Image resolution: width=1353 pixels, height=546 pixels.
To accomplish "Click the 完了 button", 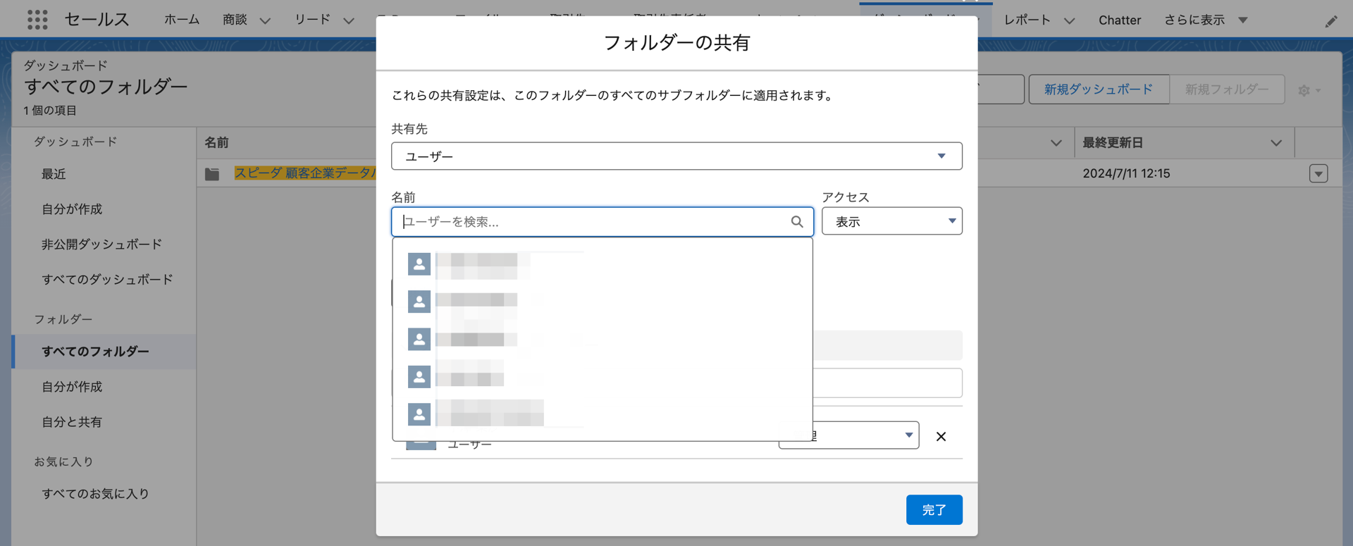I will coord(934,509).
